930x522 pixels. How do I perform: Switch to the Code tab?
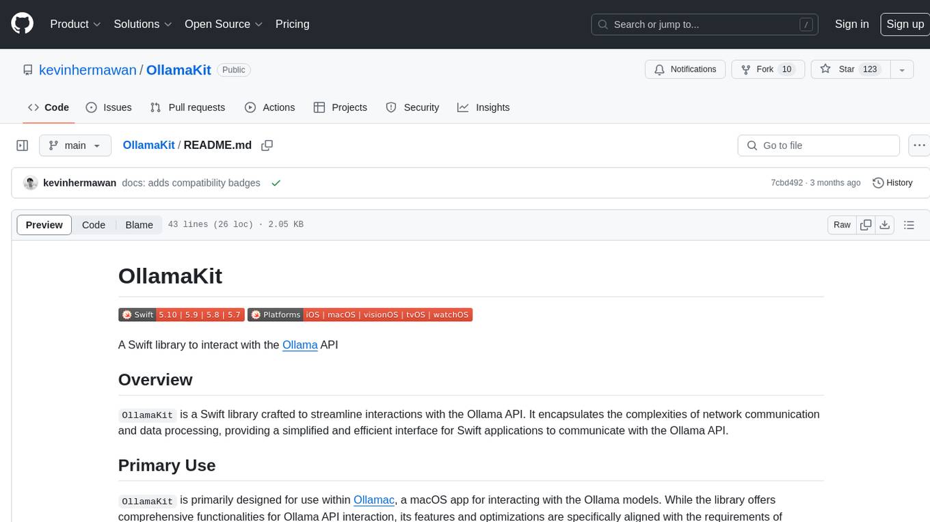click(x=49, y=107)
